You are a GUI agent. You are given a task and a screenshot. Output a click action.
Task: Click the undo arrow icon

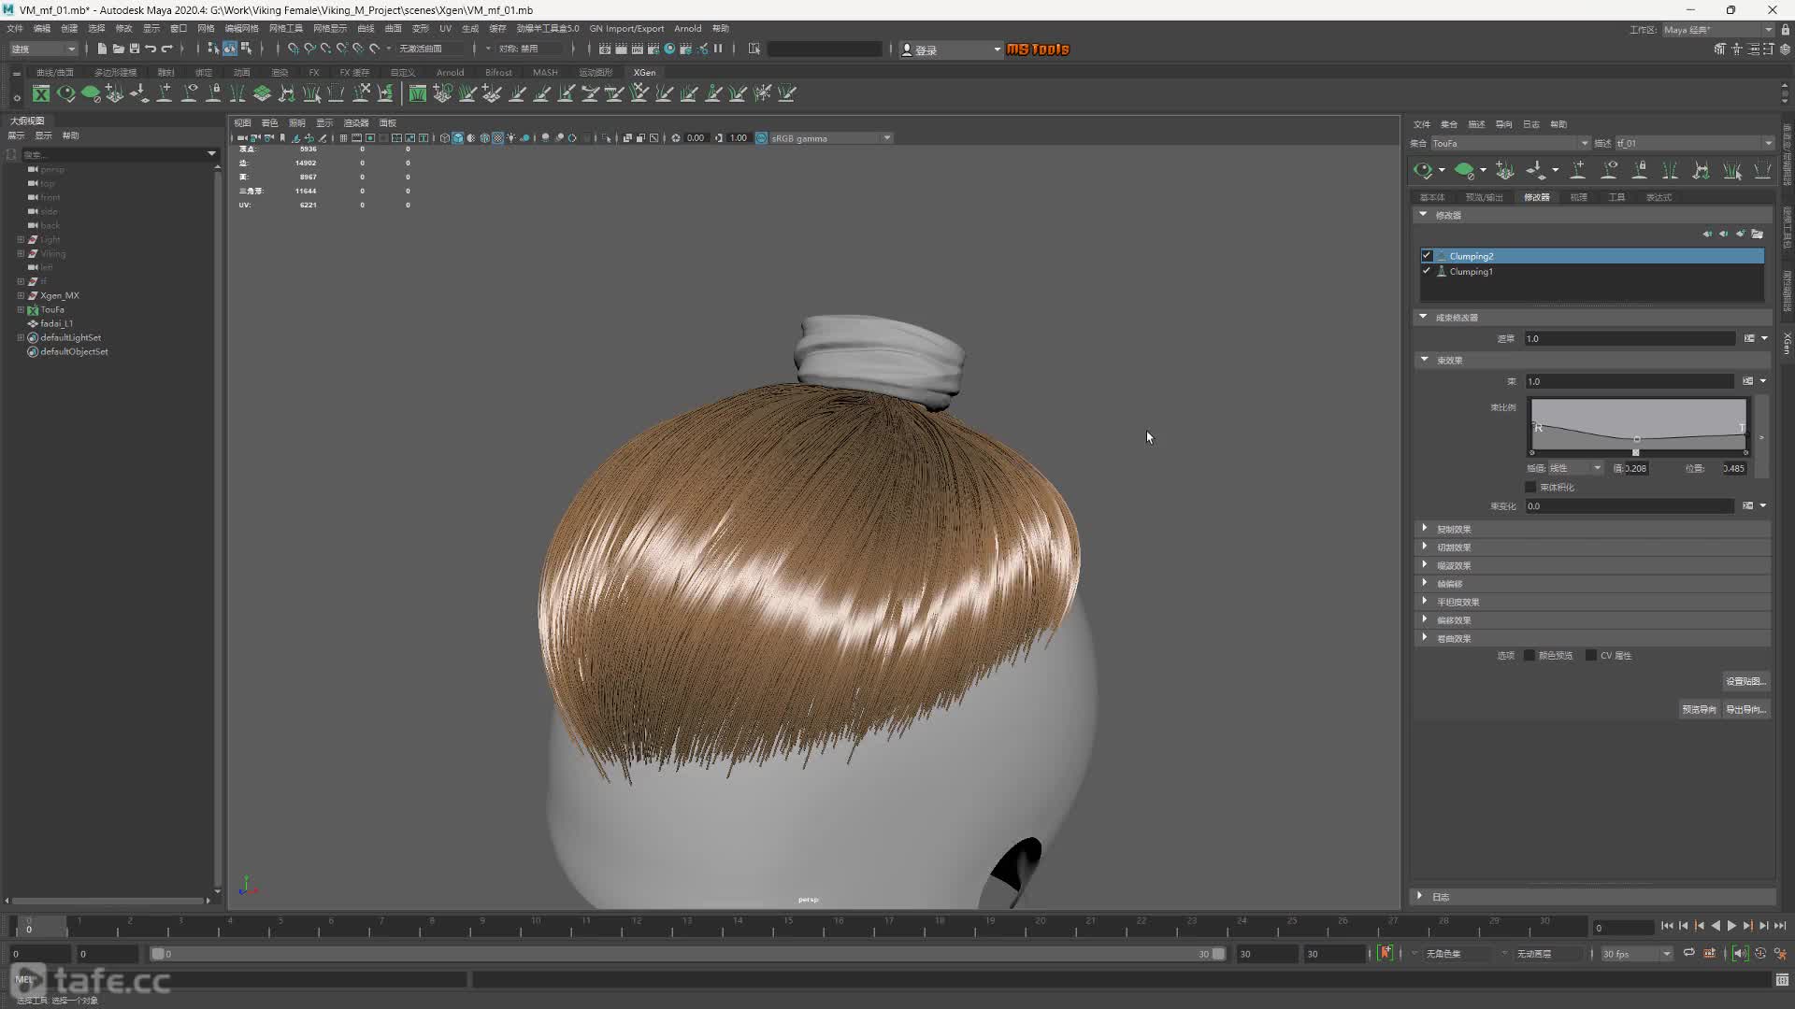pos(151,49)
